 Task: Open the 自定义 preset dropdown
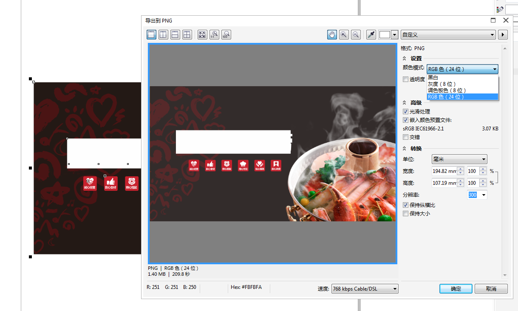(x=448, y=35)
